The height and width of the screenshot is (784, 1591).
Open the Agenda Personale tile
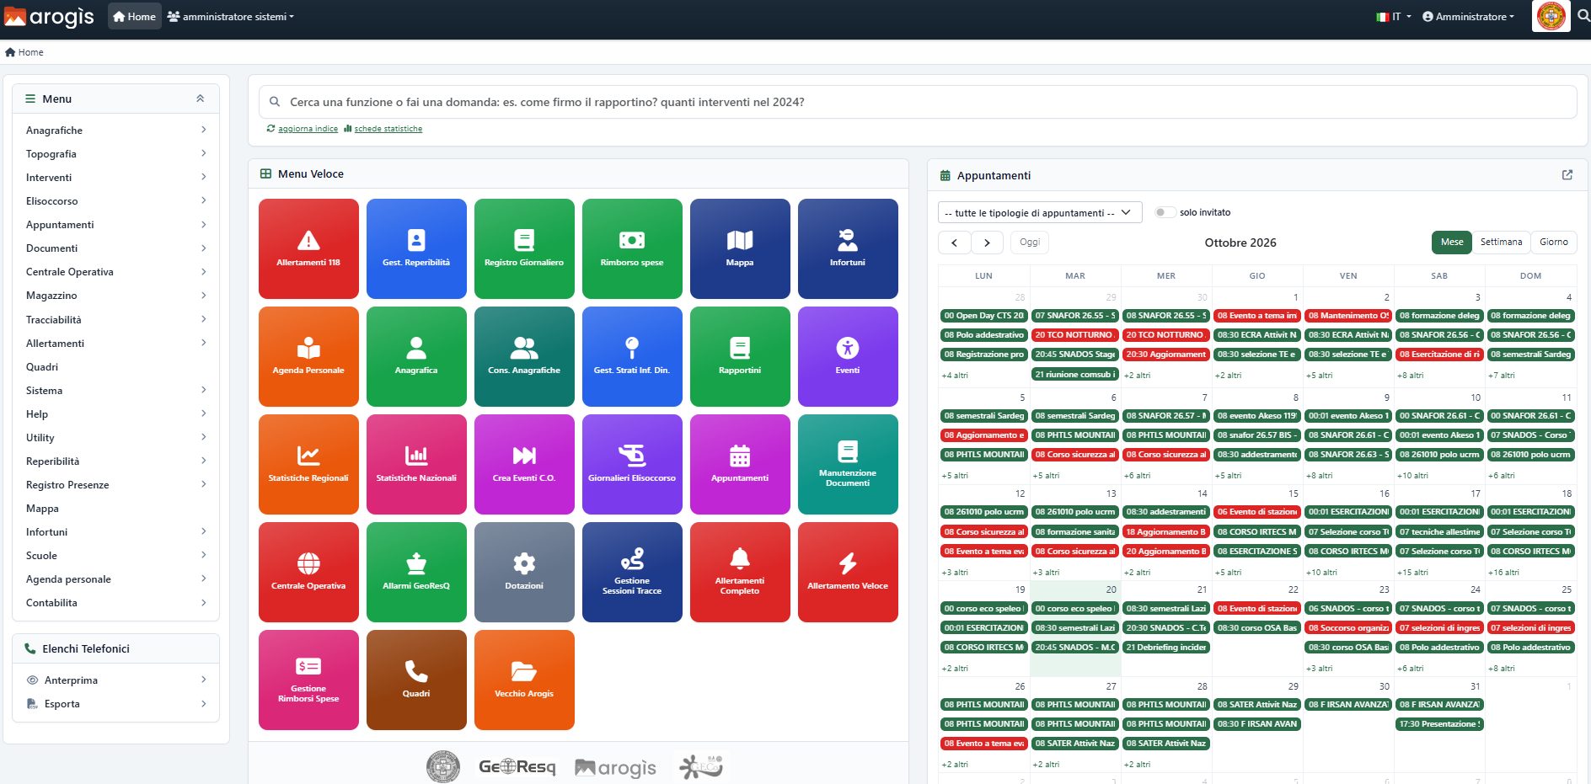pyautogui.click(x=308, y=356)
